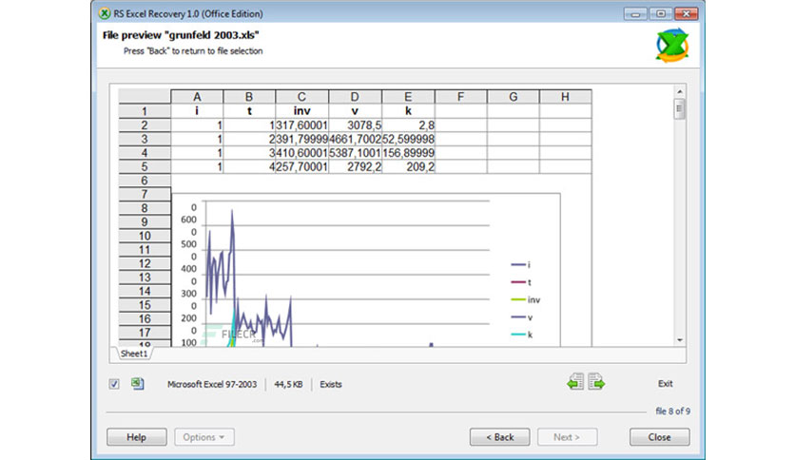Click the previous file green arrow icon
This screenshot has width=795, height=460.
575,381
